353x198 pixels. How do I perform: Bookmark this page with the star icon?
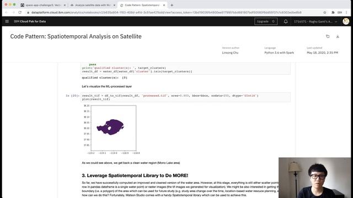pyautogui.click(x=325, y=12)
